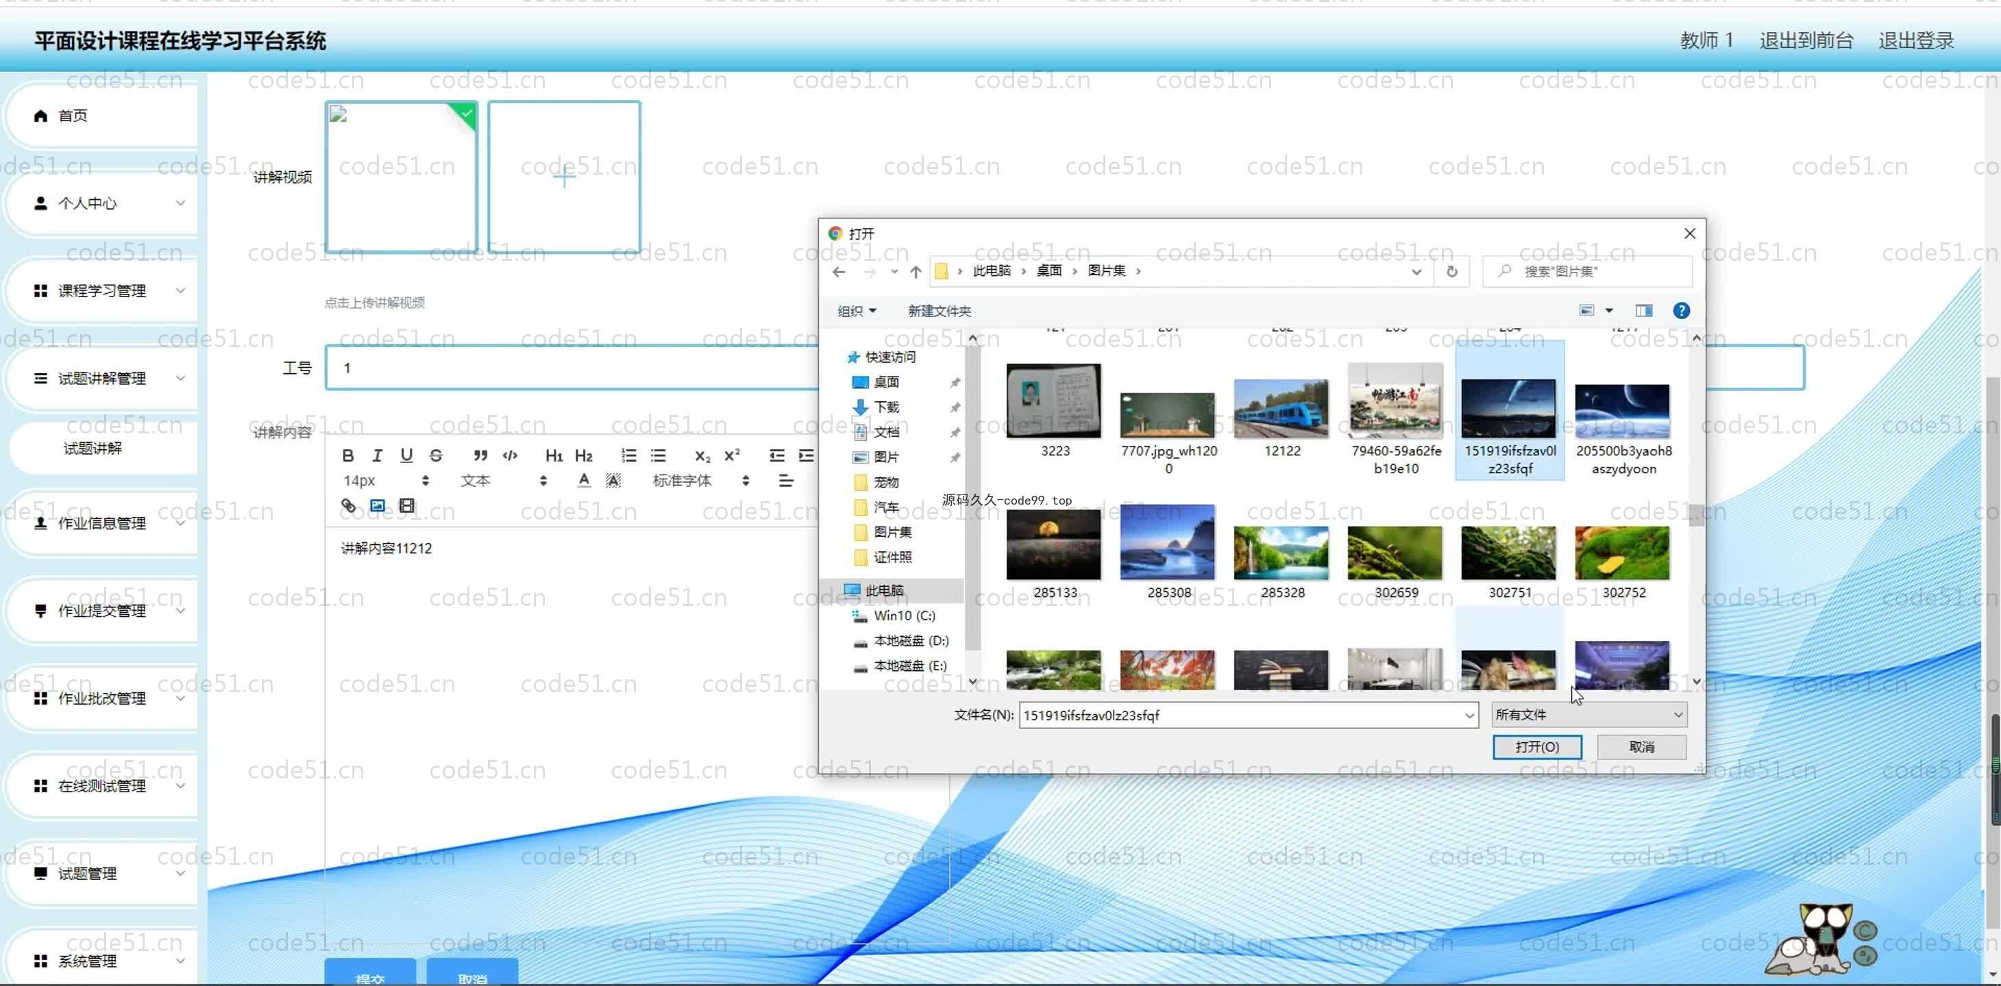Apply H2 heading style
This screenshot has height=986, width=2001.
click(583, 456)
